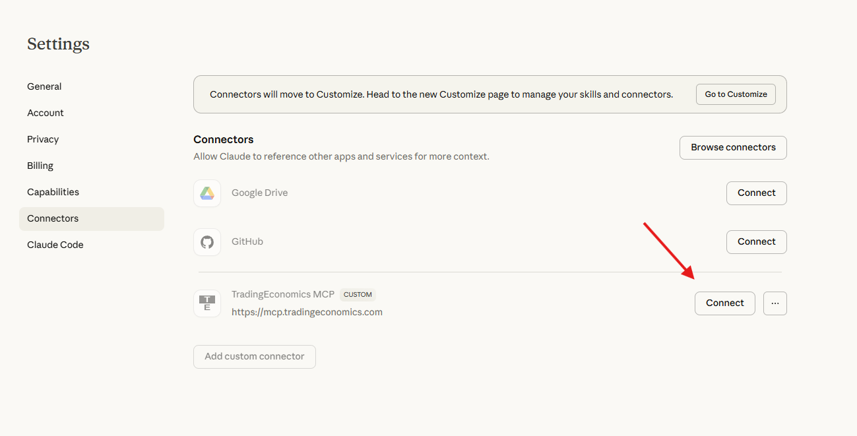Click the mcp.tradingeconomics.com URL text
Screen dimensions: 857x436
(307, 312)
